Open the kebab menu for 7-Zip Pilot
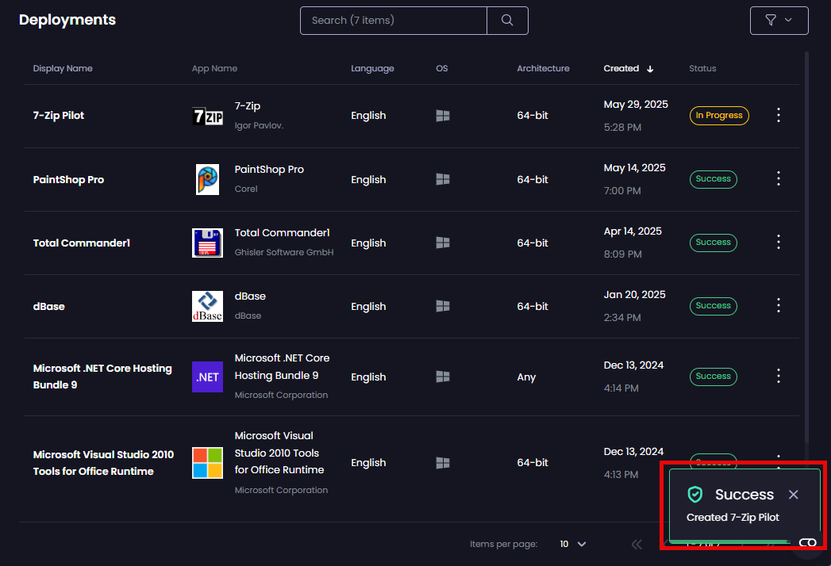 tap(778, 115)
